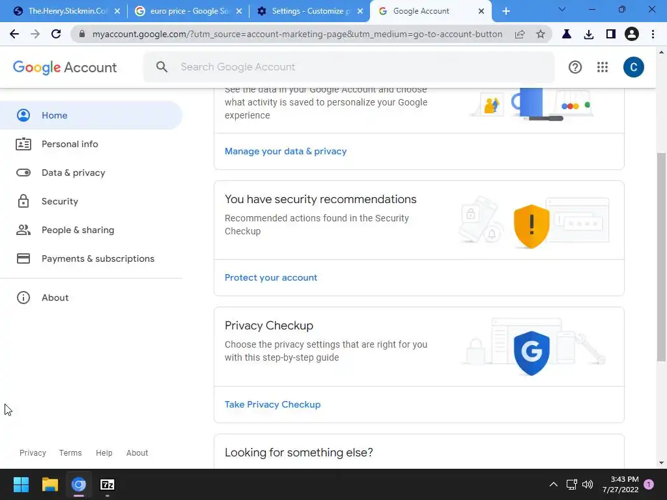Select Home in the sidebar

point(91,115)
